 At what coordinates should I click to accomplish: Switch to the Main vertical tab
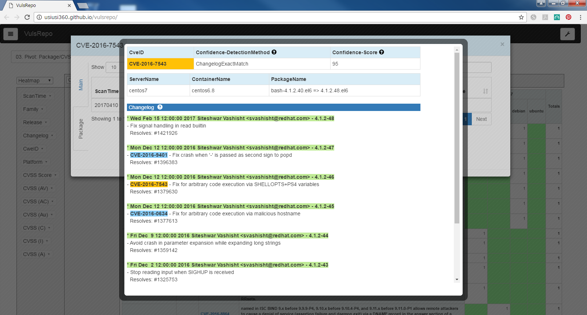click(x=81, y=85)
